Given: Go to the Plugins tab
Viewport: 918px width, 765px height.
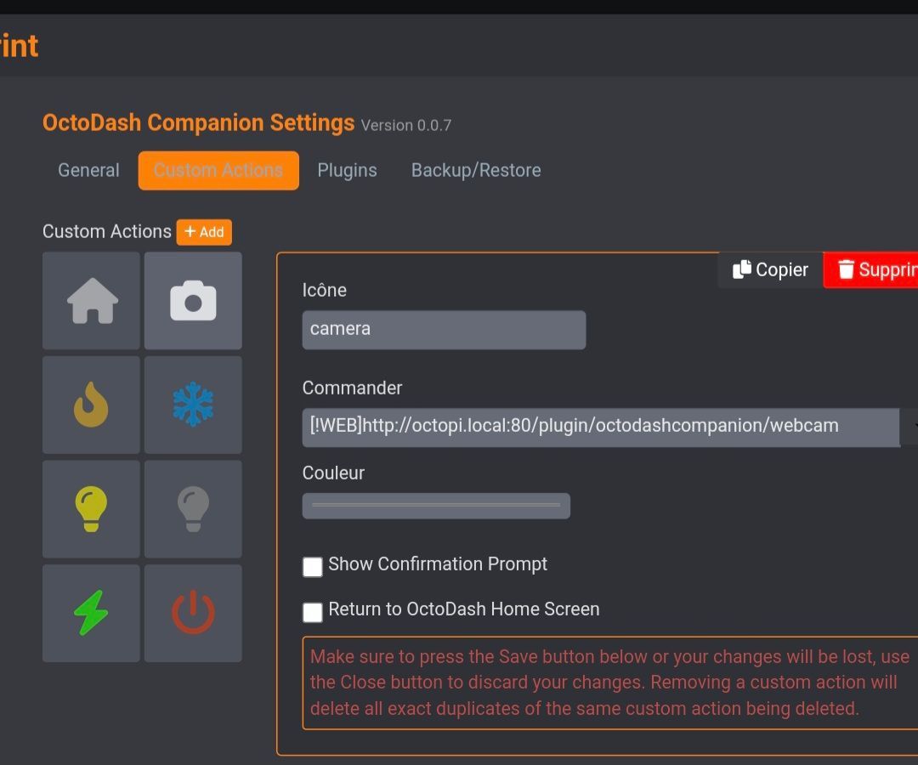Looking at the screenshot, I should [347, 170].
